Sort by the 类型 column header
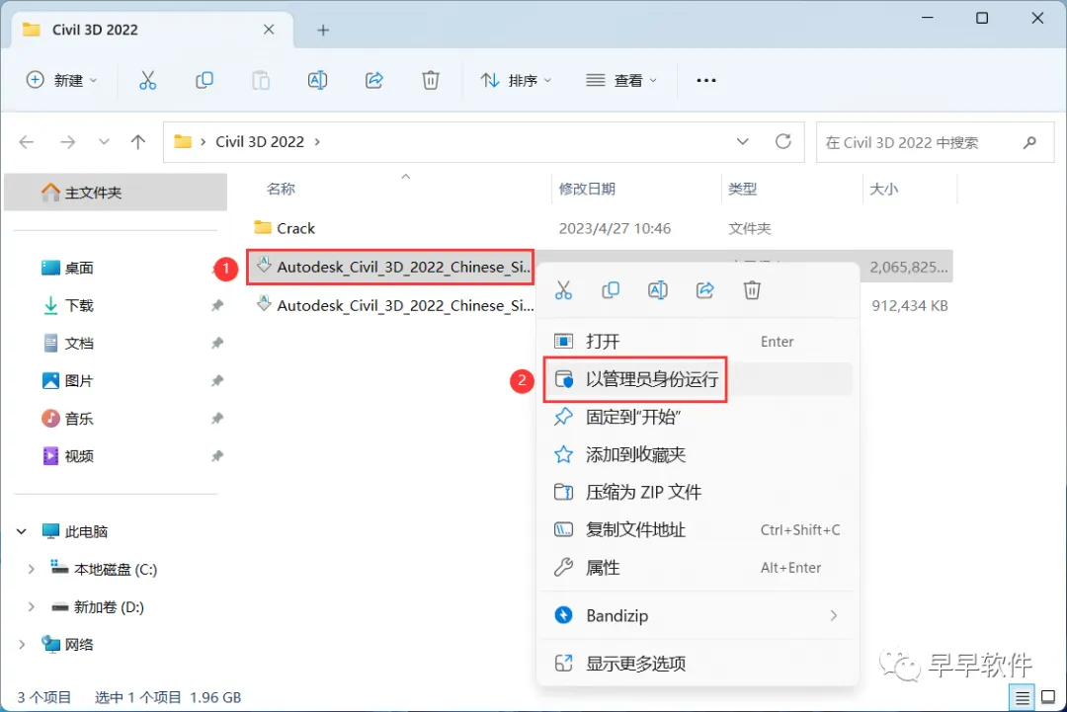The width and height of the screenshot is (1067, 712). (x=742, y=189)
